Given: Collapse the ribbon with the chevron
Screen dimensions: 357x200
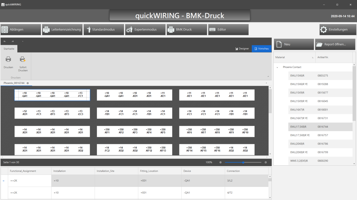Looking at the screenshot, I should pyautogui.click(x=266, y=83).
